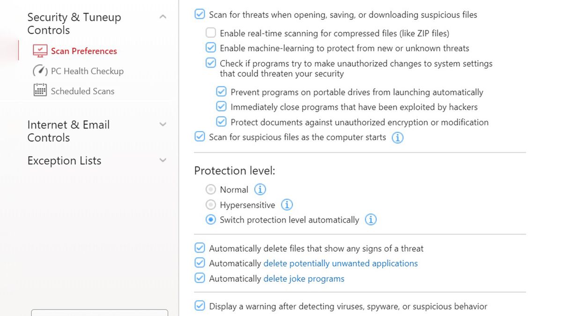Open the delete potentially unwanted applications link
Screen dimensions: 562x316
(x=340, y=263)
